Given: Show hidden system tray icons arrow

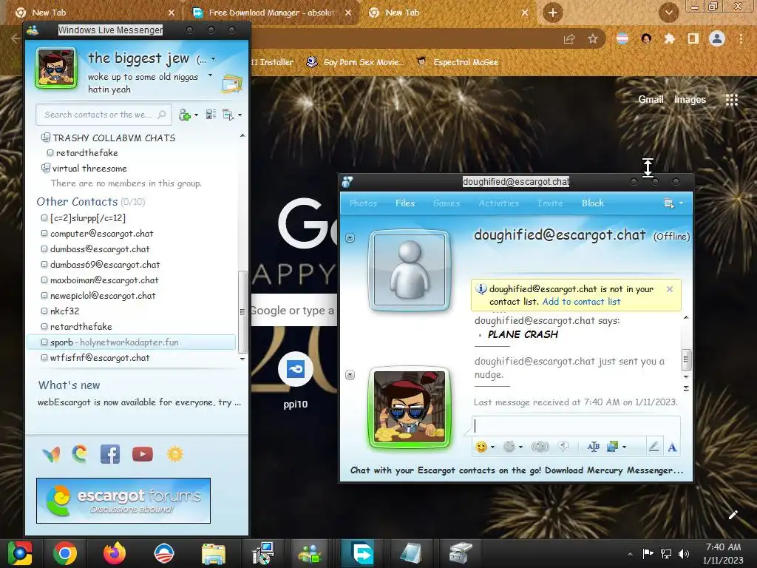Looking at the screenshot, I should [x=630, y=554].
